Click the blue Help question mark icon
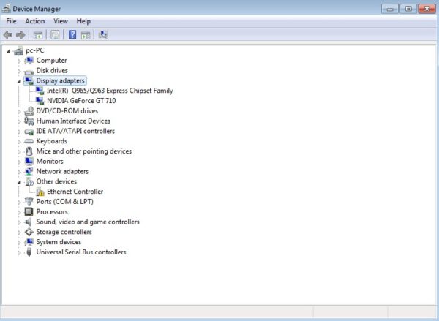This screenshot has height=321, width=439. [72, 34]
